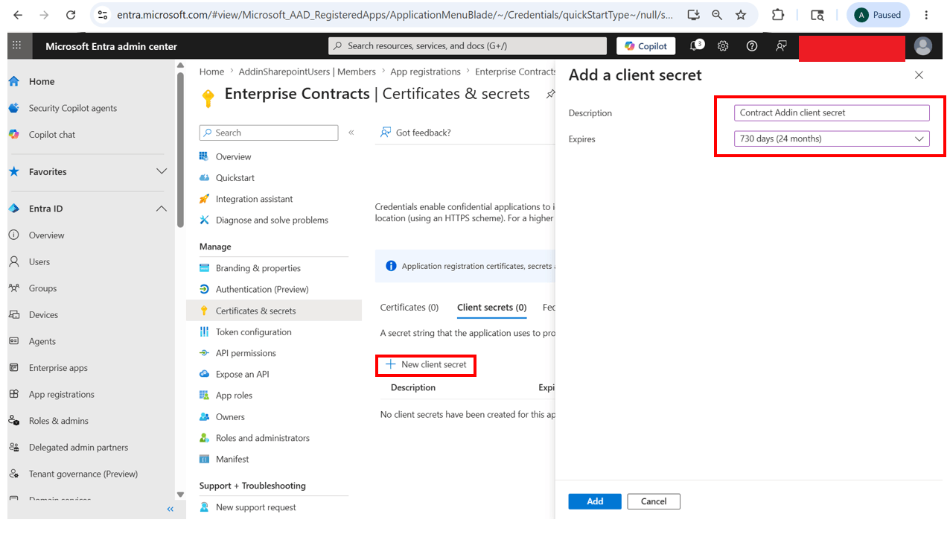950x543 pixels.
Task: Click the Home breadcrumb link
Action: coord(211,72)
